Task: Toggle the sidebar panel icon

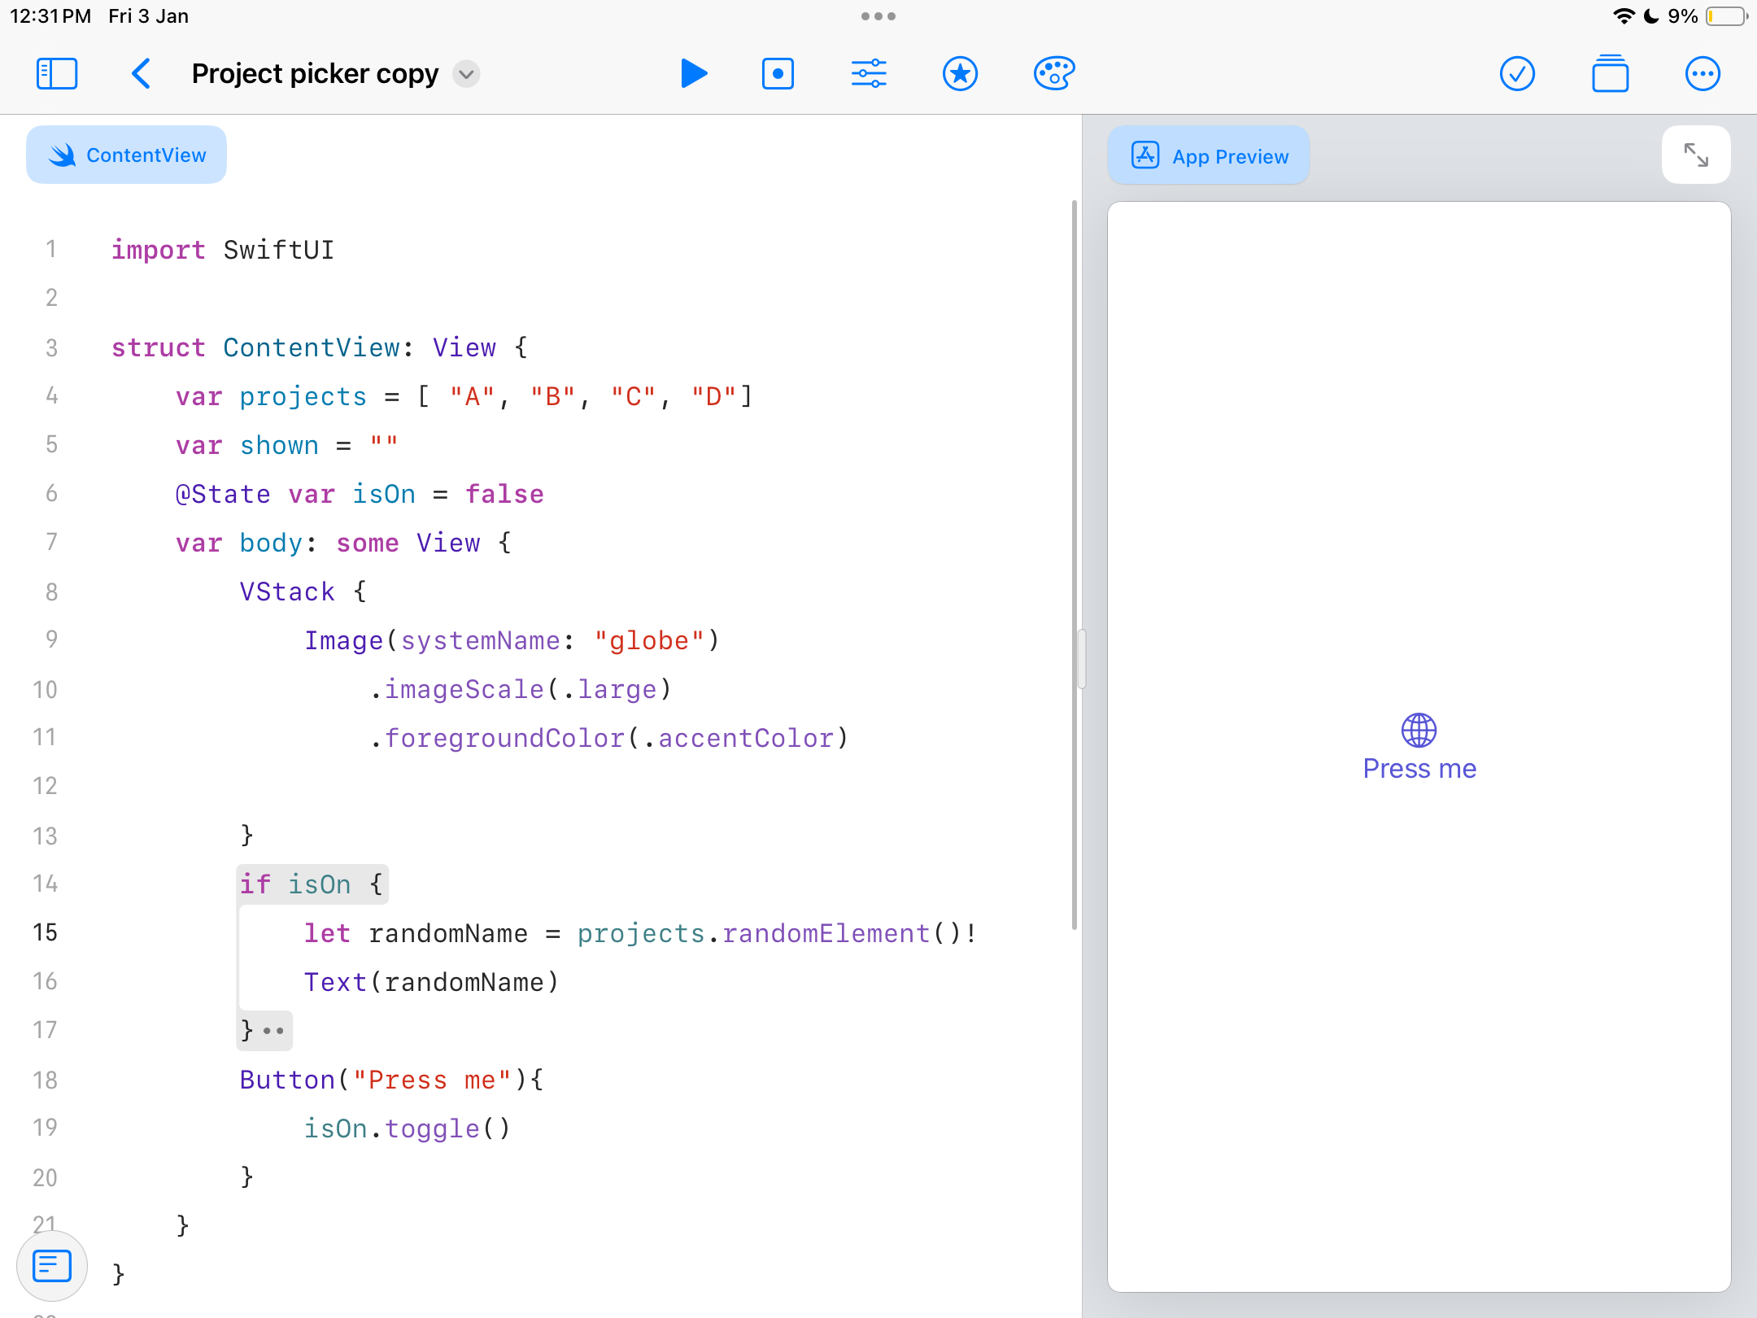Action: tap(57, 74)
